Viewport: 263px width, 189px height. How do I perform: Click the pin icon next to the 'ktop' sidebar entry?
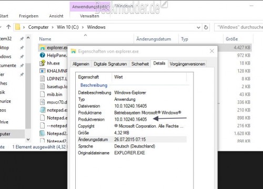pyautogui.click(x=22, y=47)
